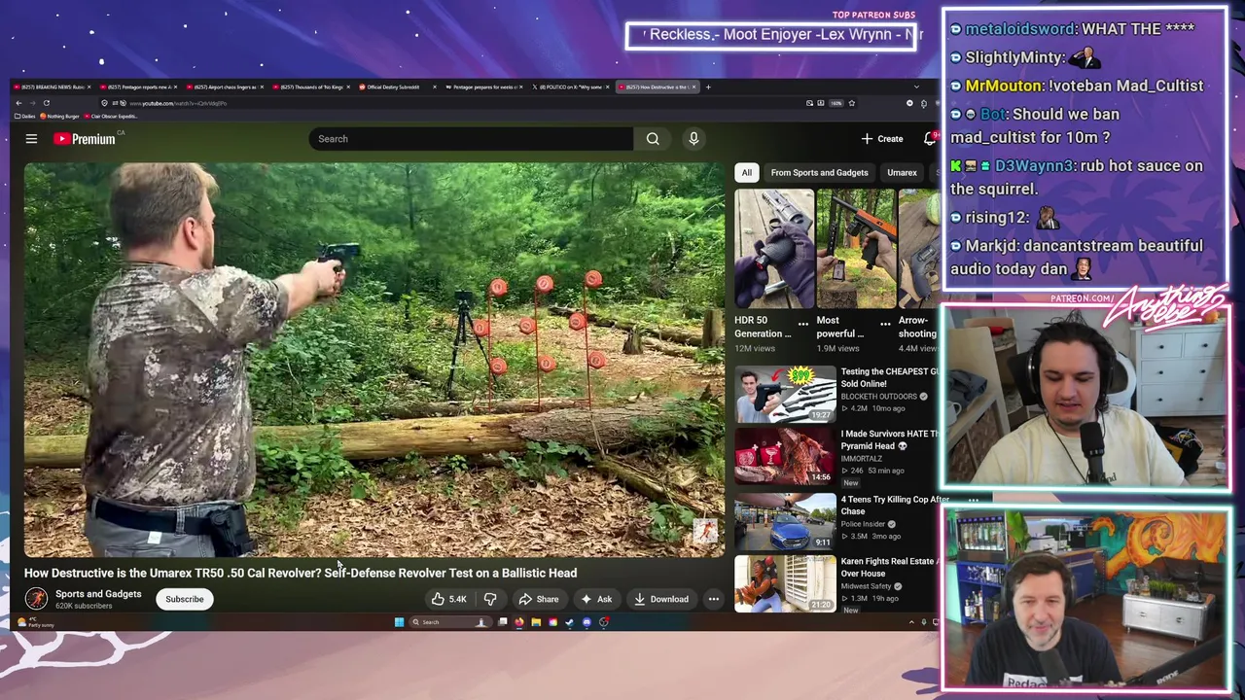Screen dimensions: 1245x700
Task: Open the Most powerful short thumbnail
Action: coord(856,249)
